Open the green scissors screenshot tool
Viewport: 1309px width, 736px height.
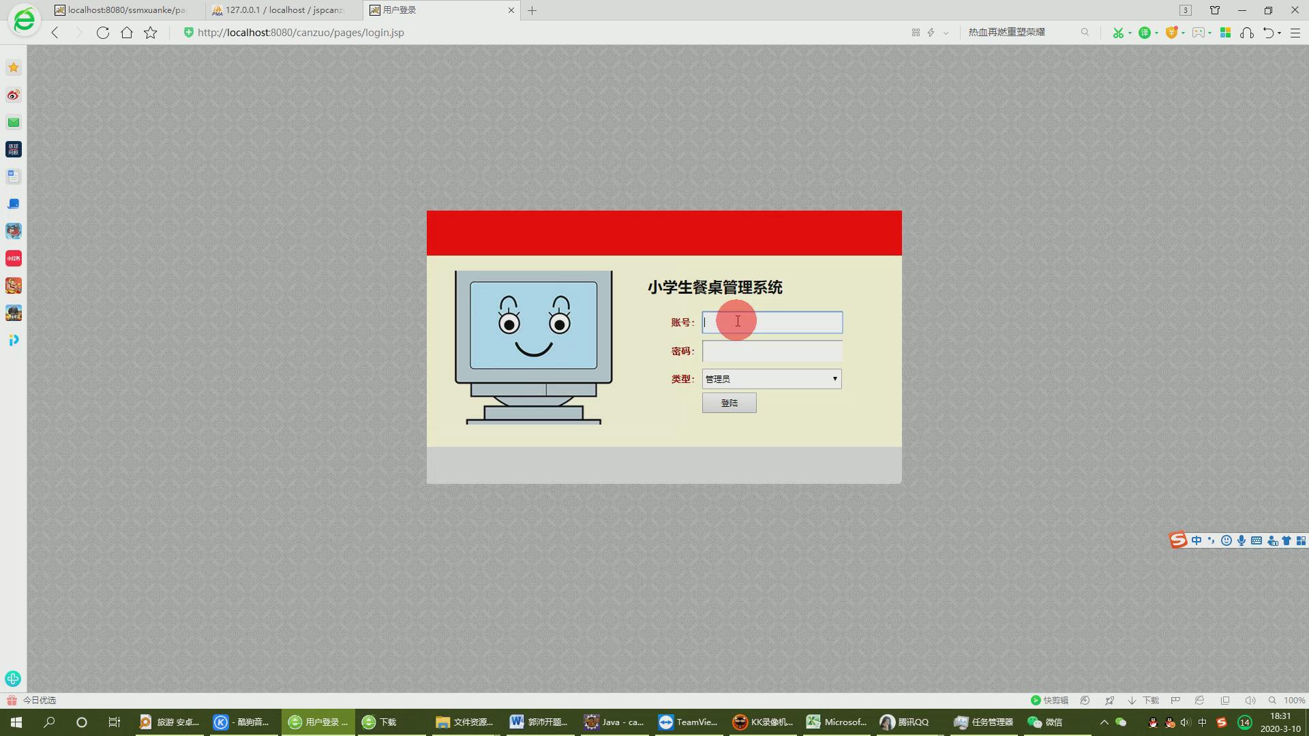[x=1117, y=33]
